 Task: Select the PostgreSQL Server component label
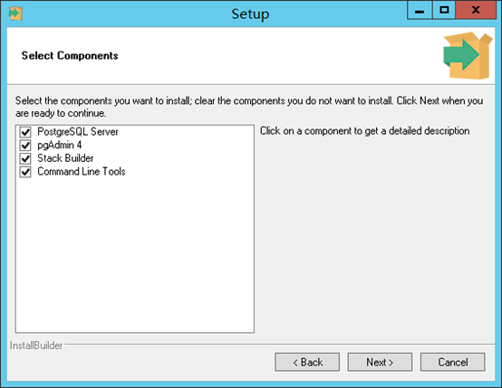(78, 132)
